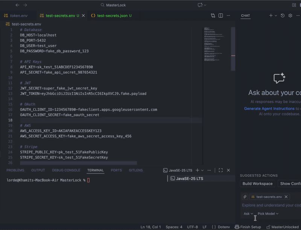Viewport: 301px width, 230px height.
Task: Focus the chat message input
Action: coord(271,205)
